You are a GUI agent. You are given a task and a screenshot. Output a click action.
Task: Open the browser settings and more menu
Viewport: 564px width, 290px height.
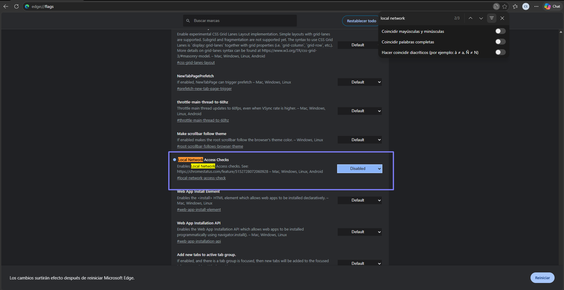[x=536, y=6]
